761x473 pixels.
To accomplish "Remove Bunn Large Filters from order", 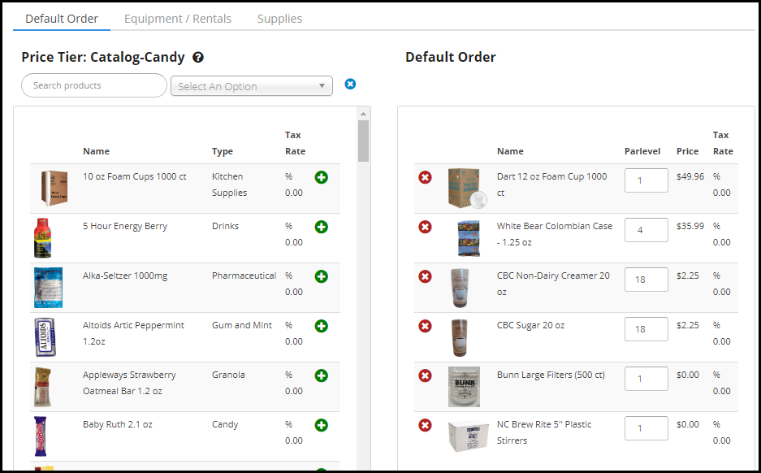I will point(425,375).
